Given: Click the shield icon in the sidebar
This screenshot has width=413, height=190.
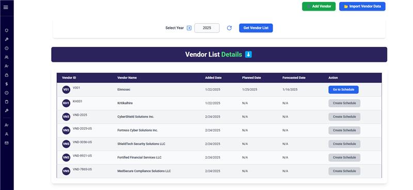Looking at the screenshot, I should [x=7, y=30].
